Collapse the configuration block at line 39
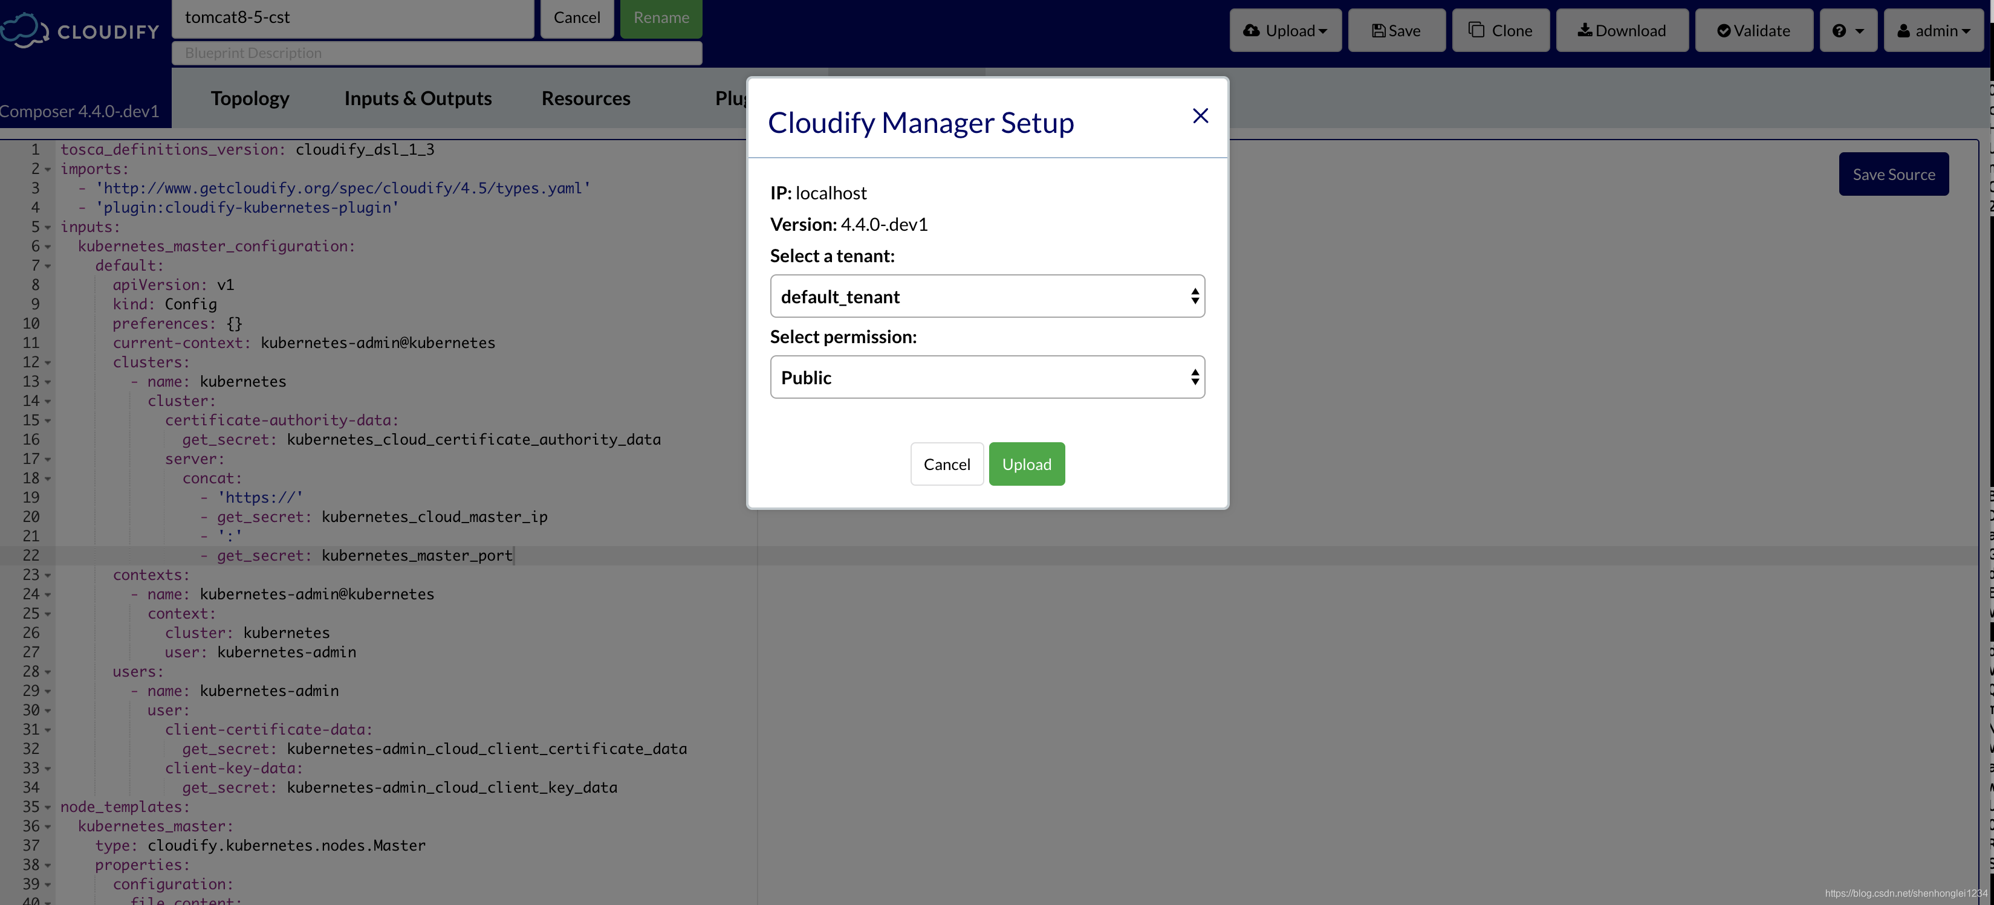This screenshot has width=1994, height=905. [48, 885]
